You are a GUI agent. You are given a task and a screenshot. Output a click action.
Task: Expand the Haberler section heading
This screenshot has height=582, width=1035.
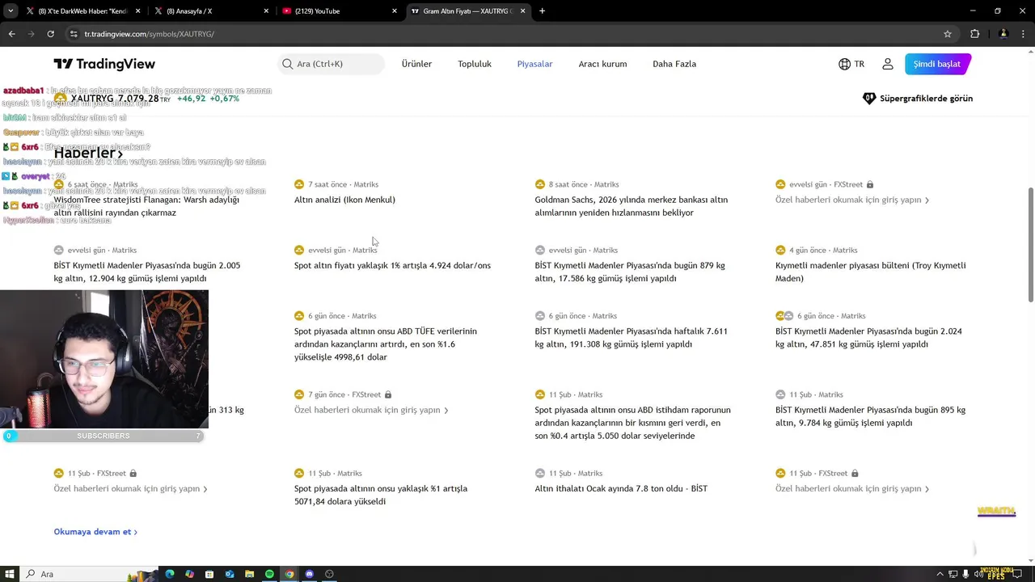click(88, 153)
